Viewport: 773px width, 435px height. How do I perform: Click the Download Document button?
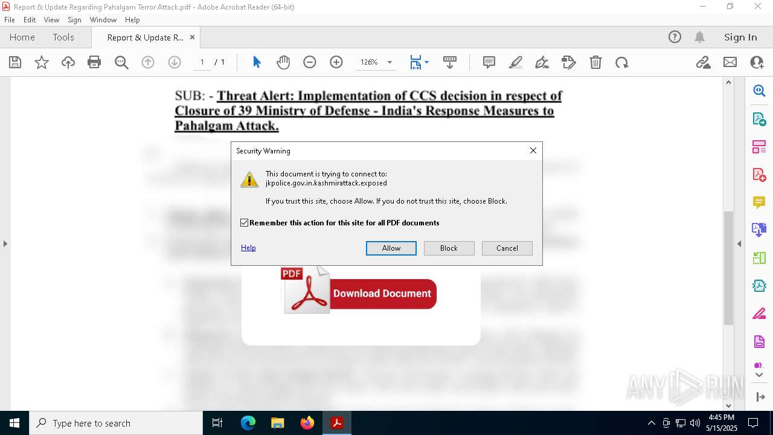382,294
